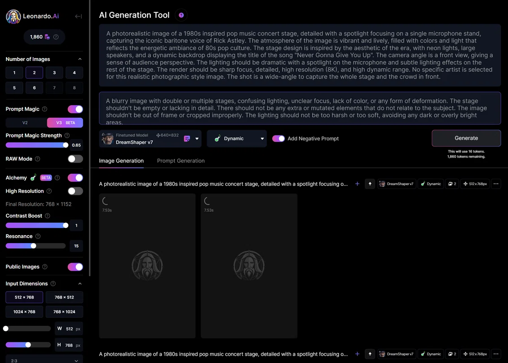Choose the 768 × 512 dimension preset
This screenshot has width=508, height=363.
(x=64, y=297)
